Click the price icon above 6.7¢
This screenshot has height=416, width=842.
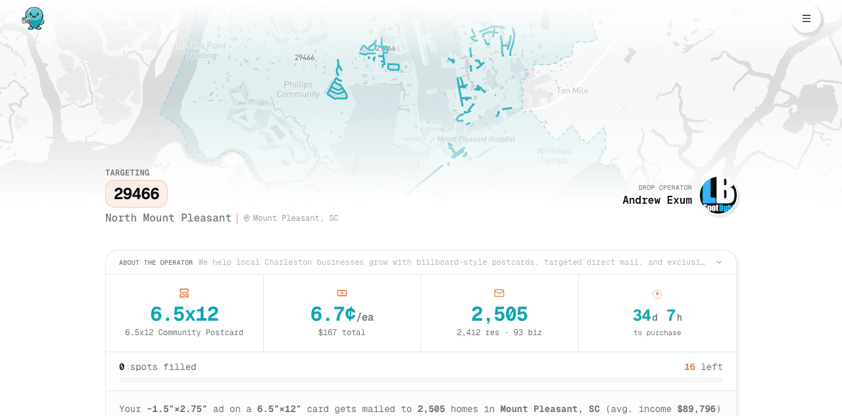[342, 293]
